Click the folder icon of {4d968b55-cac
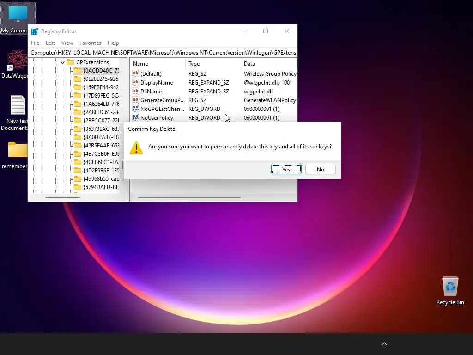The width and height of the screenshot is (473, 355). tap(78, 179)
